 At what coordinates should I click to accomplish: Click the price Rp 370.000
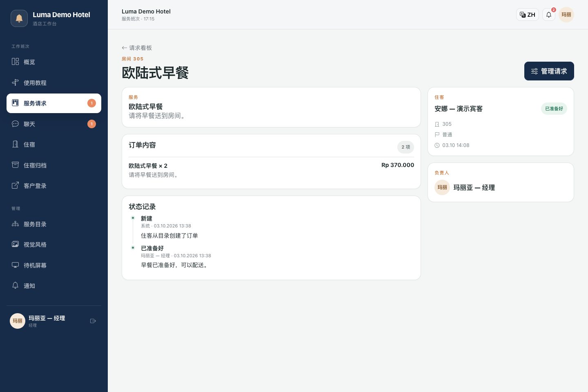pos(398,165)
